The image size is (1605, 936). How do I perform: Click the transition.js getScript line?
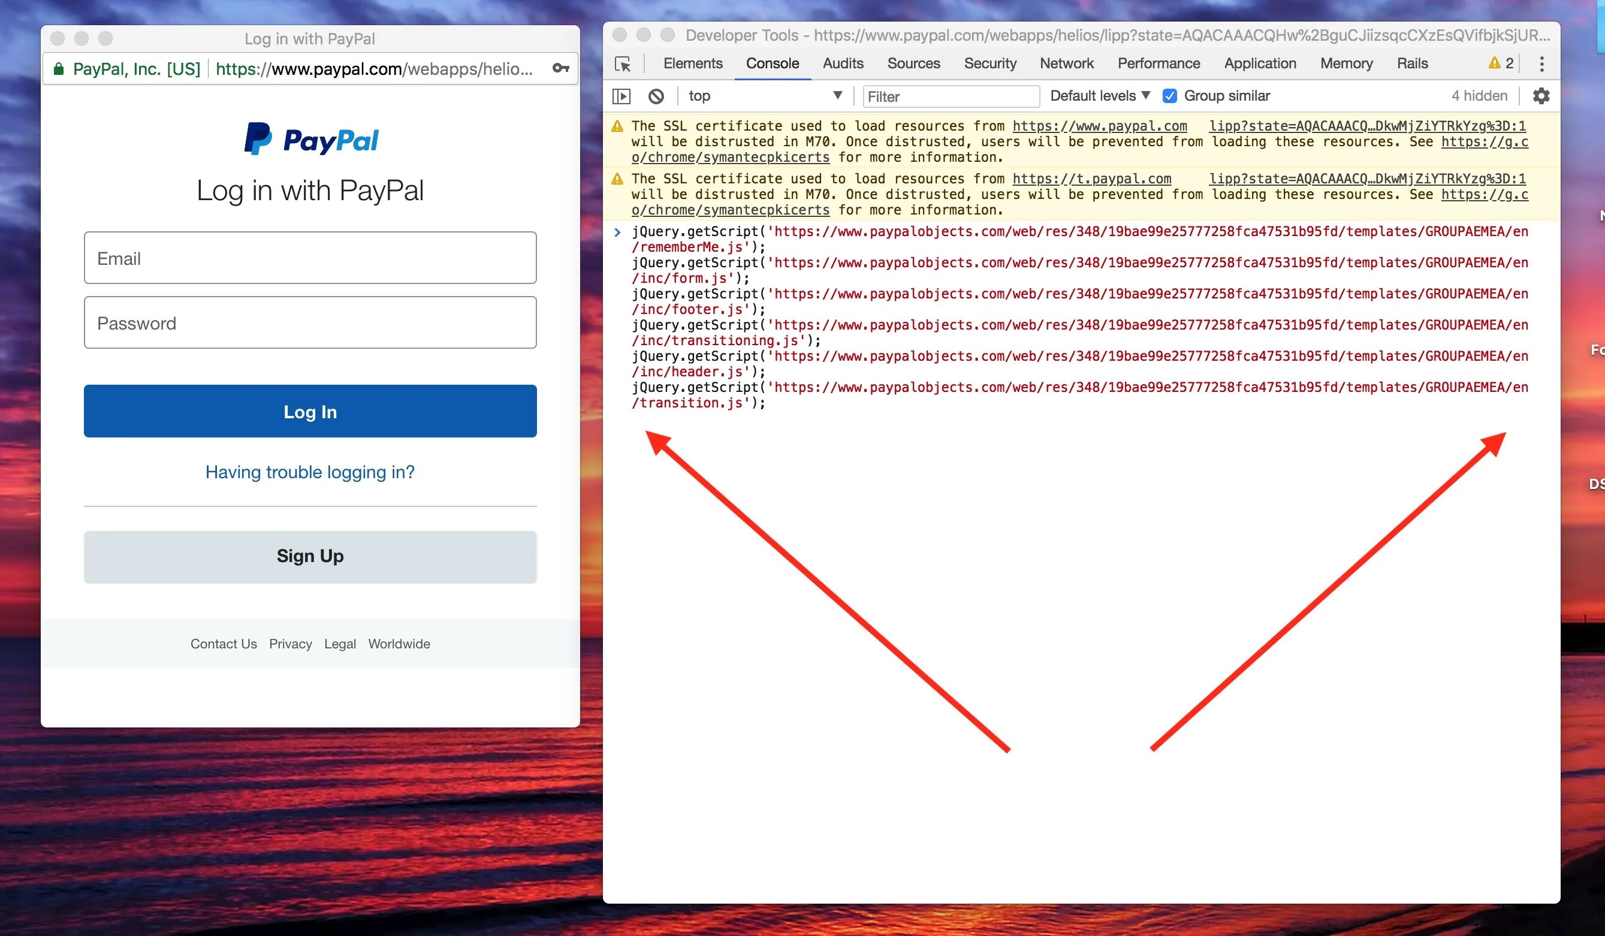1079,395
